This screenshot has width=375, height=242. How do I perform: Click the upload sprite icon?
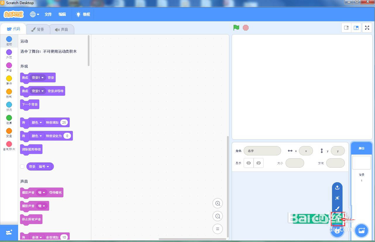[337, 187]
